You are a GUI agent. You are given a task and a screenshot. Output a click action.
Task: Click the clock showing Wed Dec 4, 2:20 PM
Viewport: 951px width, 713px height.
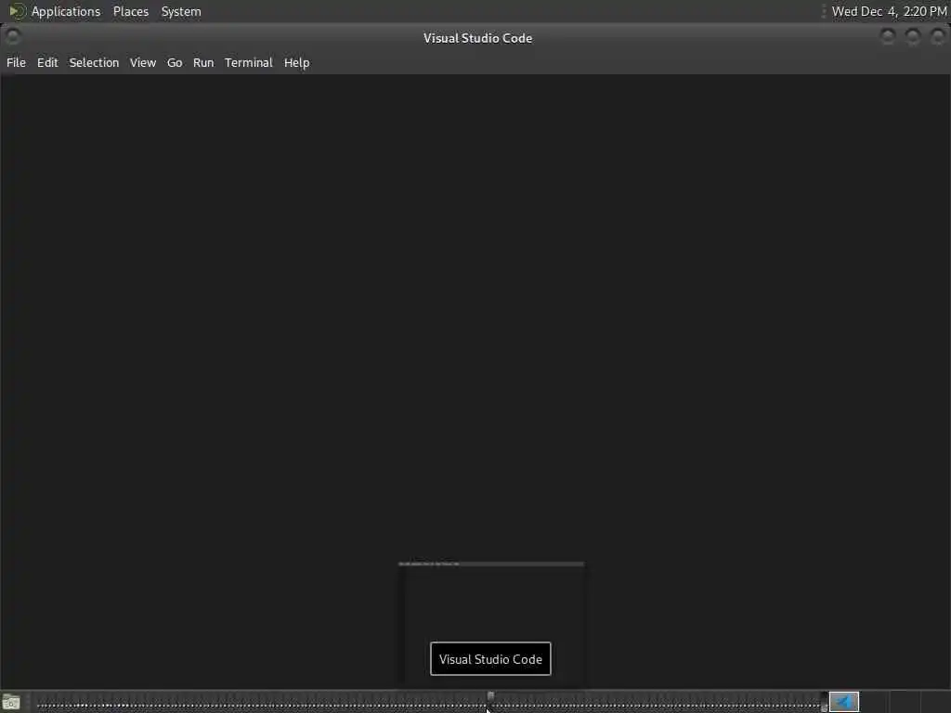click(x=889, y=11)
